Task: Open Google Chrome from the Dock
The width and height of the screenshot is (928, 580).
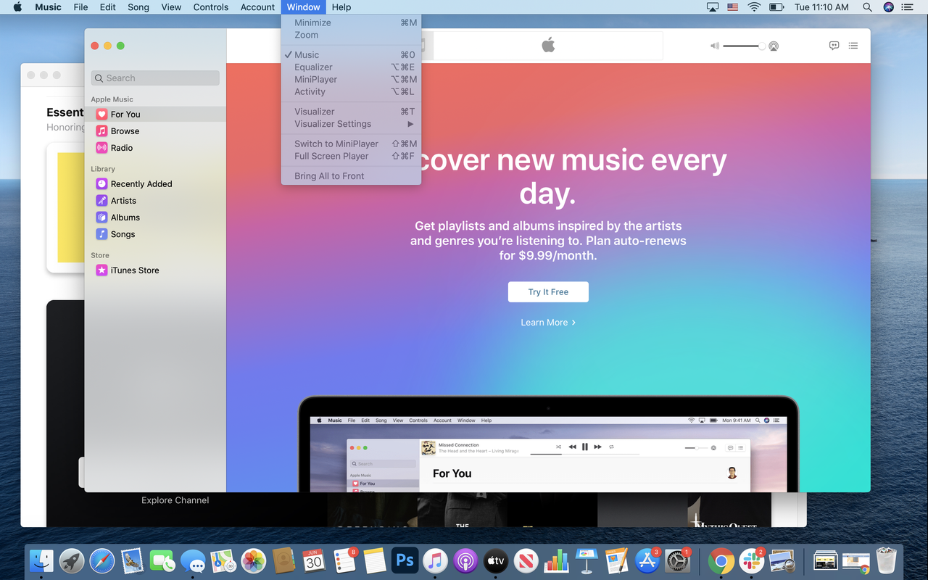Action: click(721, 560)
